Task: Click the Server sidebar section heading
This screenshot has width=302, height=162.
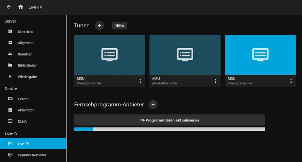Action: pos(11,21)
